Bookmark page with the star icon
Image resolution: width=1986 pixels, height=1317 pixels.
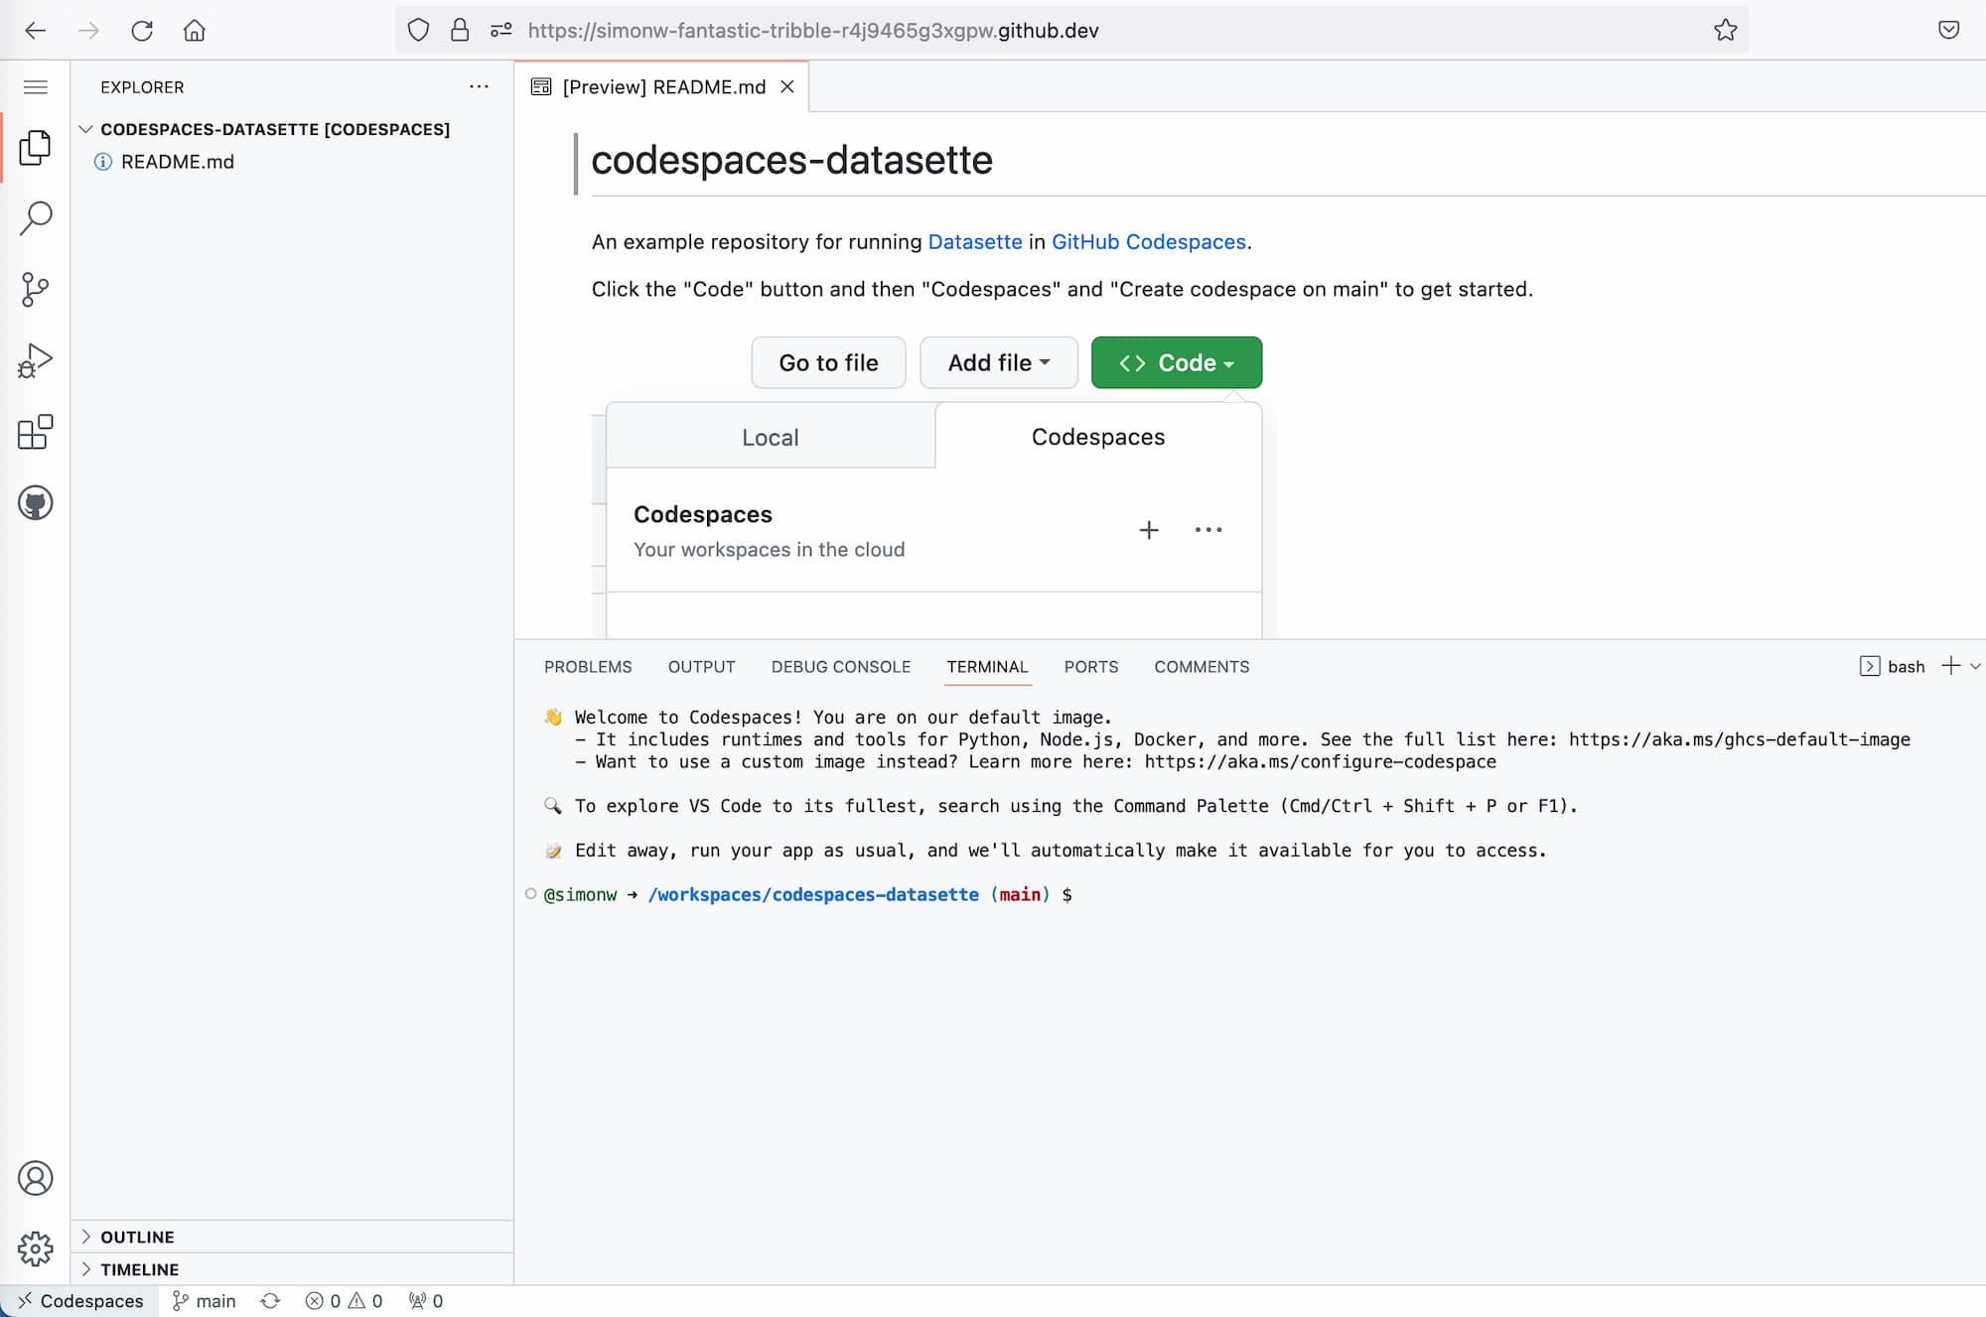[x=1725, y=30]
